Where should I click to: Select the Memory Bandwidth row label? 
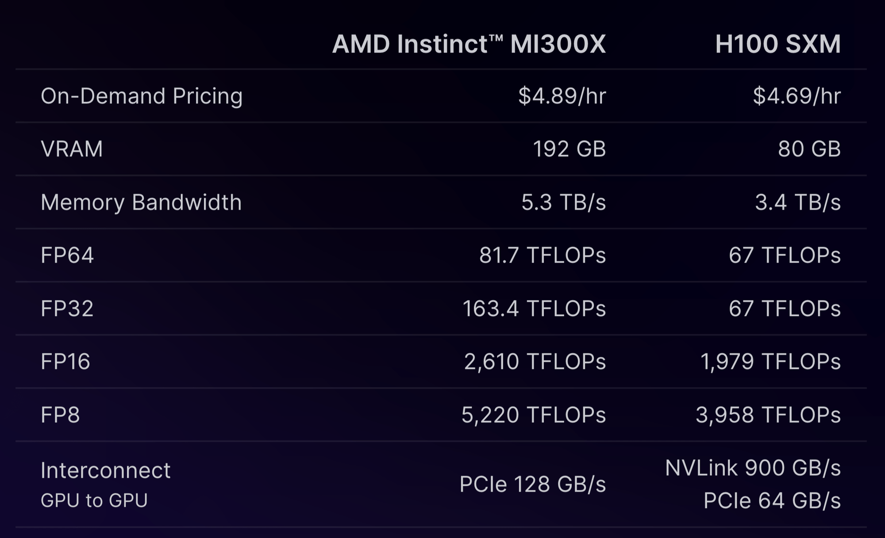(141, 202)
